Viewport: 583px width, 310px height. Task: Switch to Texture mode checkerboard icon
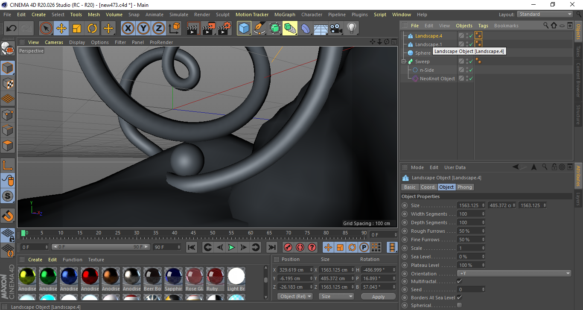[x=8, y=83]
